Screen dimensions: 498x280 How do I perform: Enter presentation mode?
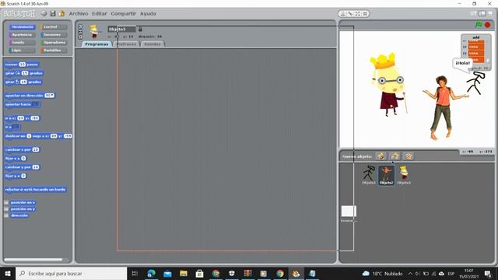[491, 14]
